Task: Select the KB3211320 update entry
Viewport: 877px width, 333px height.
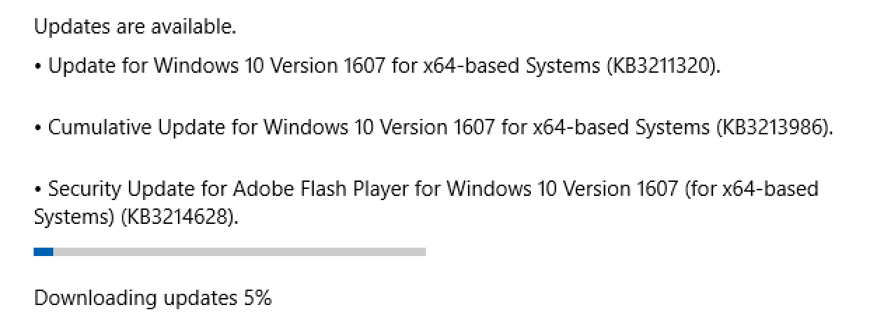Action: tap(378, 66)
